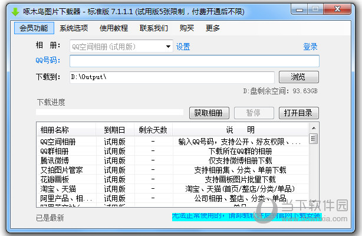Focus the QQ号码 input field

tap(195, 61)
